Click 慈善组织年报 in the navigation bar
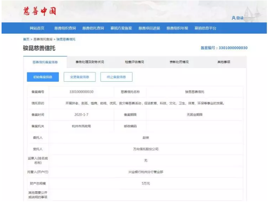Screen dimensions: 268x205 point(177,28)
